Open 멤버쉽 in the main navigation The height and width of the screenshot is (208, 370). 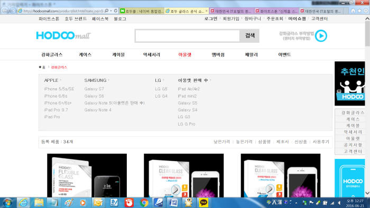pyautogui.click(x=218, y=55)
